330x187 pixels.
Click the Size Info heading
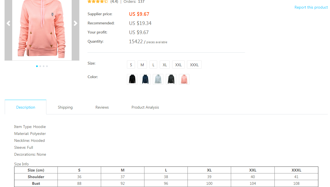tap(21, 164)
